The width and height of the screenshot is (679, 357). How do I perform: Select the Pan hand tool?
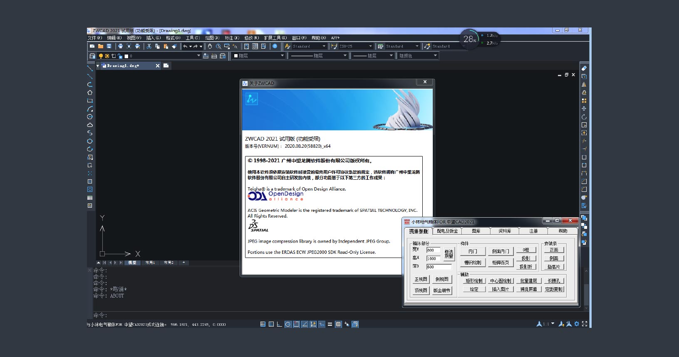click(210, 46)
